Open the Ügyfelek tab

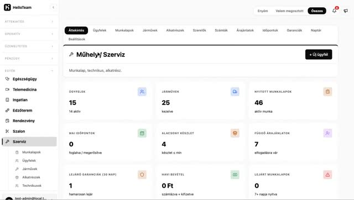pyautogui.click(x=100, y=30)
